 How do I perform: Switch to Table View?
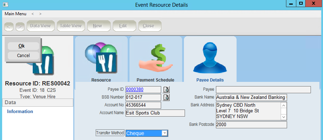click(x=71, y=26)
